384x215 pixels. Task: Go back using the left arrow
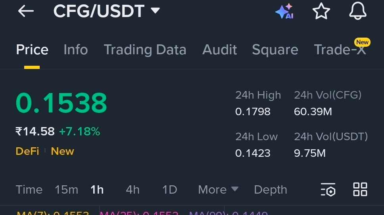[x=26, y=11]
